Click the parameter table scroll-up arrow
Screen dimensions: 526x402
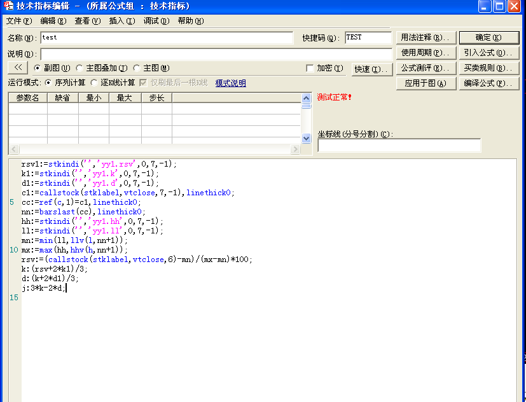[x=306, y=97]
